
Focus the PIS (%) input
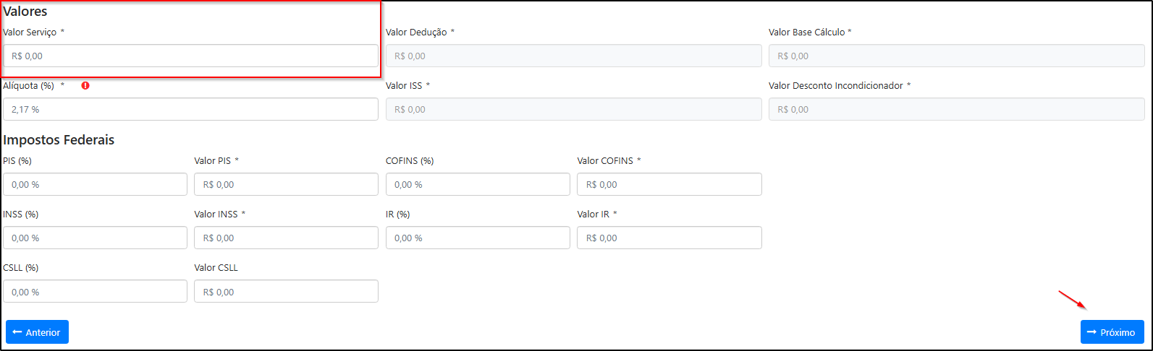tap(95, 184)
